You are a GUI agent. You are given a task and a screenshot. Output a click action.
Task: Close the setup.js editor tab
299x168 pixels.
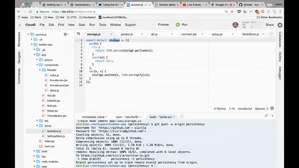coord(233,34)
